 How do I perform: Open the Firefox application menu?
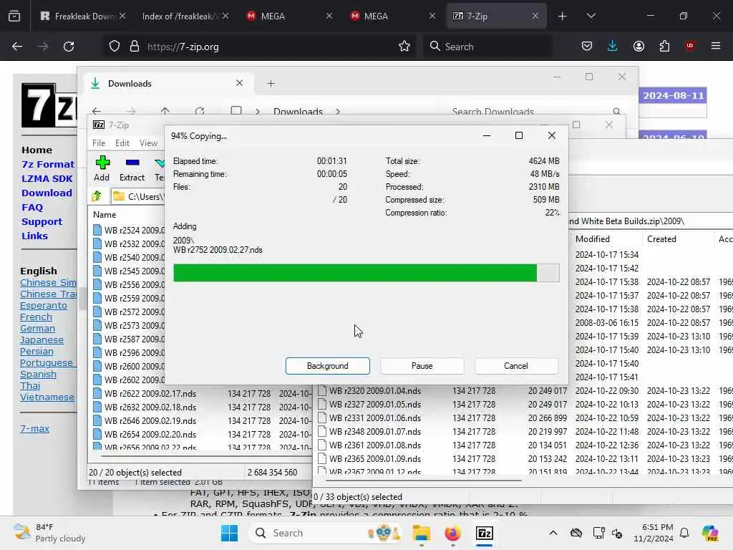pyautogui.click(x=716, y=47)
